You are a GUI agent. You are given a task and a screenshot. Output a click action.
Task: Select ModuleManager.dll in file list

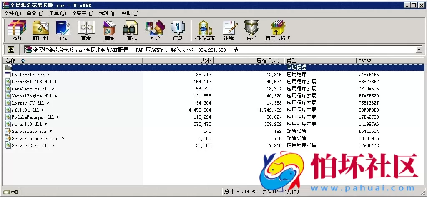36,117
